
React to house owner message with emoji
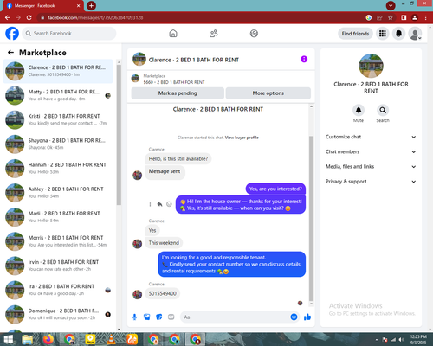click(x=169, y=204)
